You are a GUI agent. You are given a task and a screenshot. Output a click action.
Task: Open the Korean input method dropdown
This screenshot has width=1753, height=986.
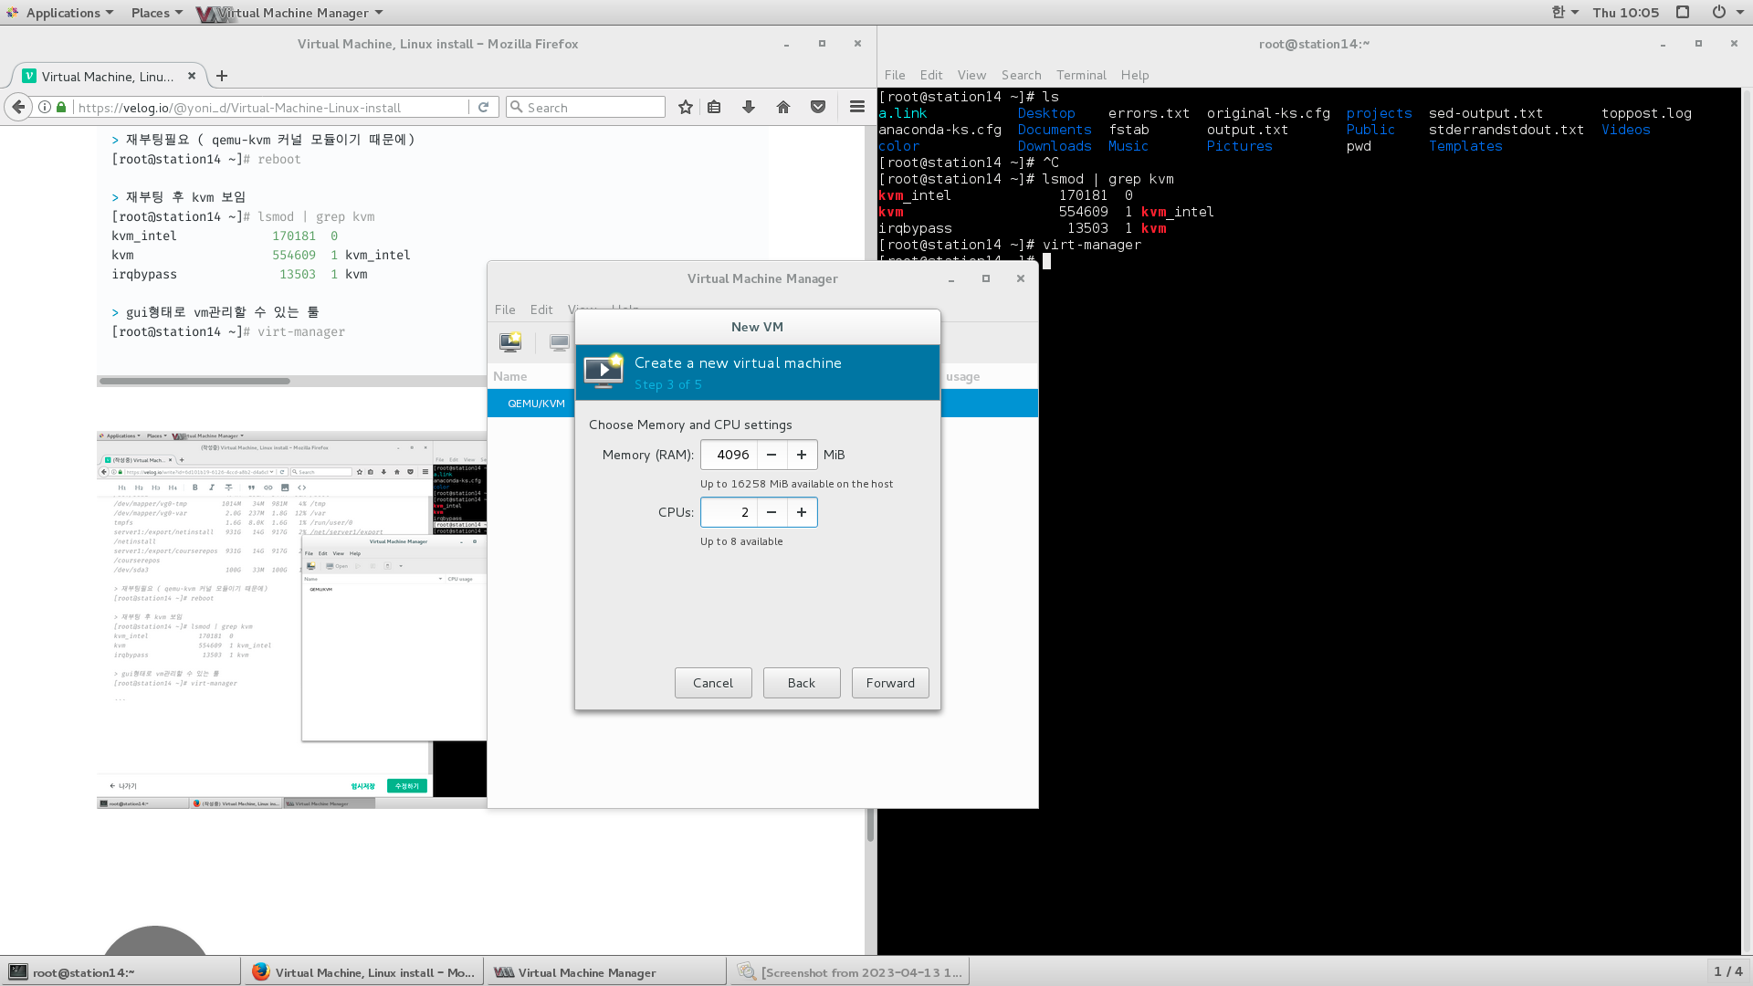pyautogui.click(x=1564, y=13)
